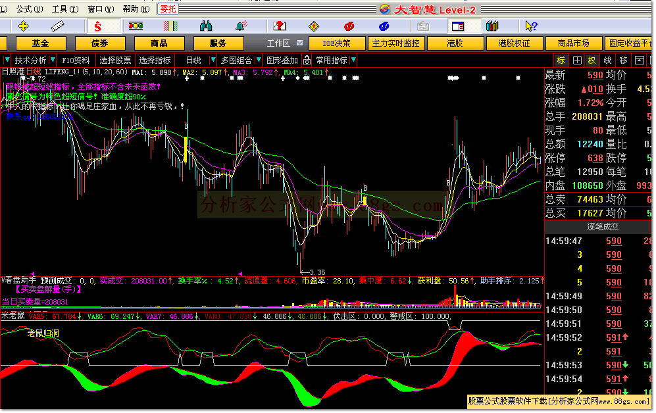This screenshot has width=656, height=413.
Task: Click 图形叠加 in the chart toolbar
Action: pos(282,61)
